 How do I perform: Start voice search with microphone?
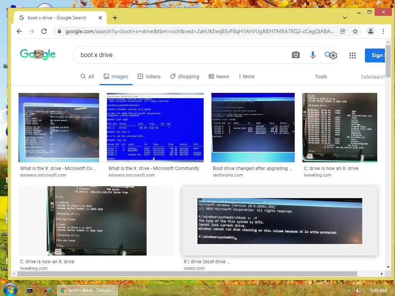312,55
